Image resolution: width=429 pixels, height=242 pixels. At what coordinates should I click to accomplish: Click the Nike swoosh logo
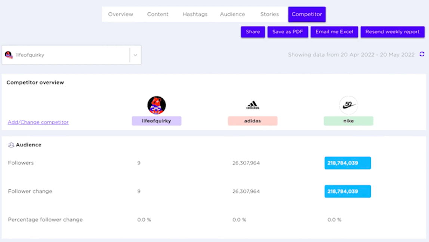348,105
